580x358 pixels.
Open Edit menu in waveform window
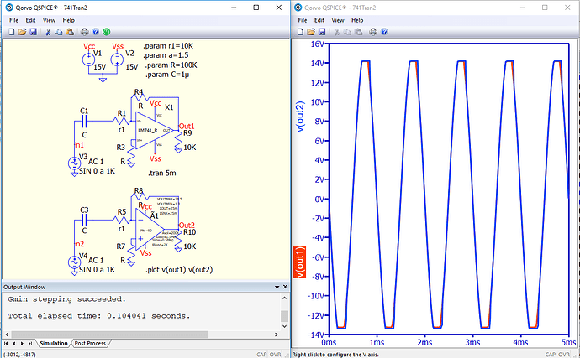pyautogui.click(x=319, y=20)
